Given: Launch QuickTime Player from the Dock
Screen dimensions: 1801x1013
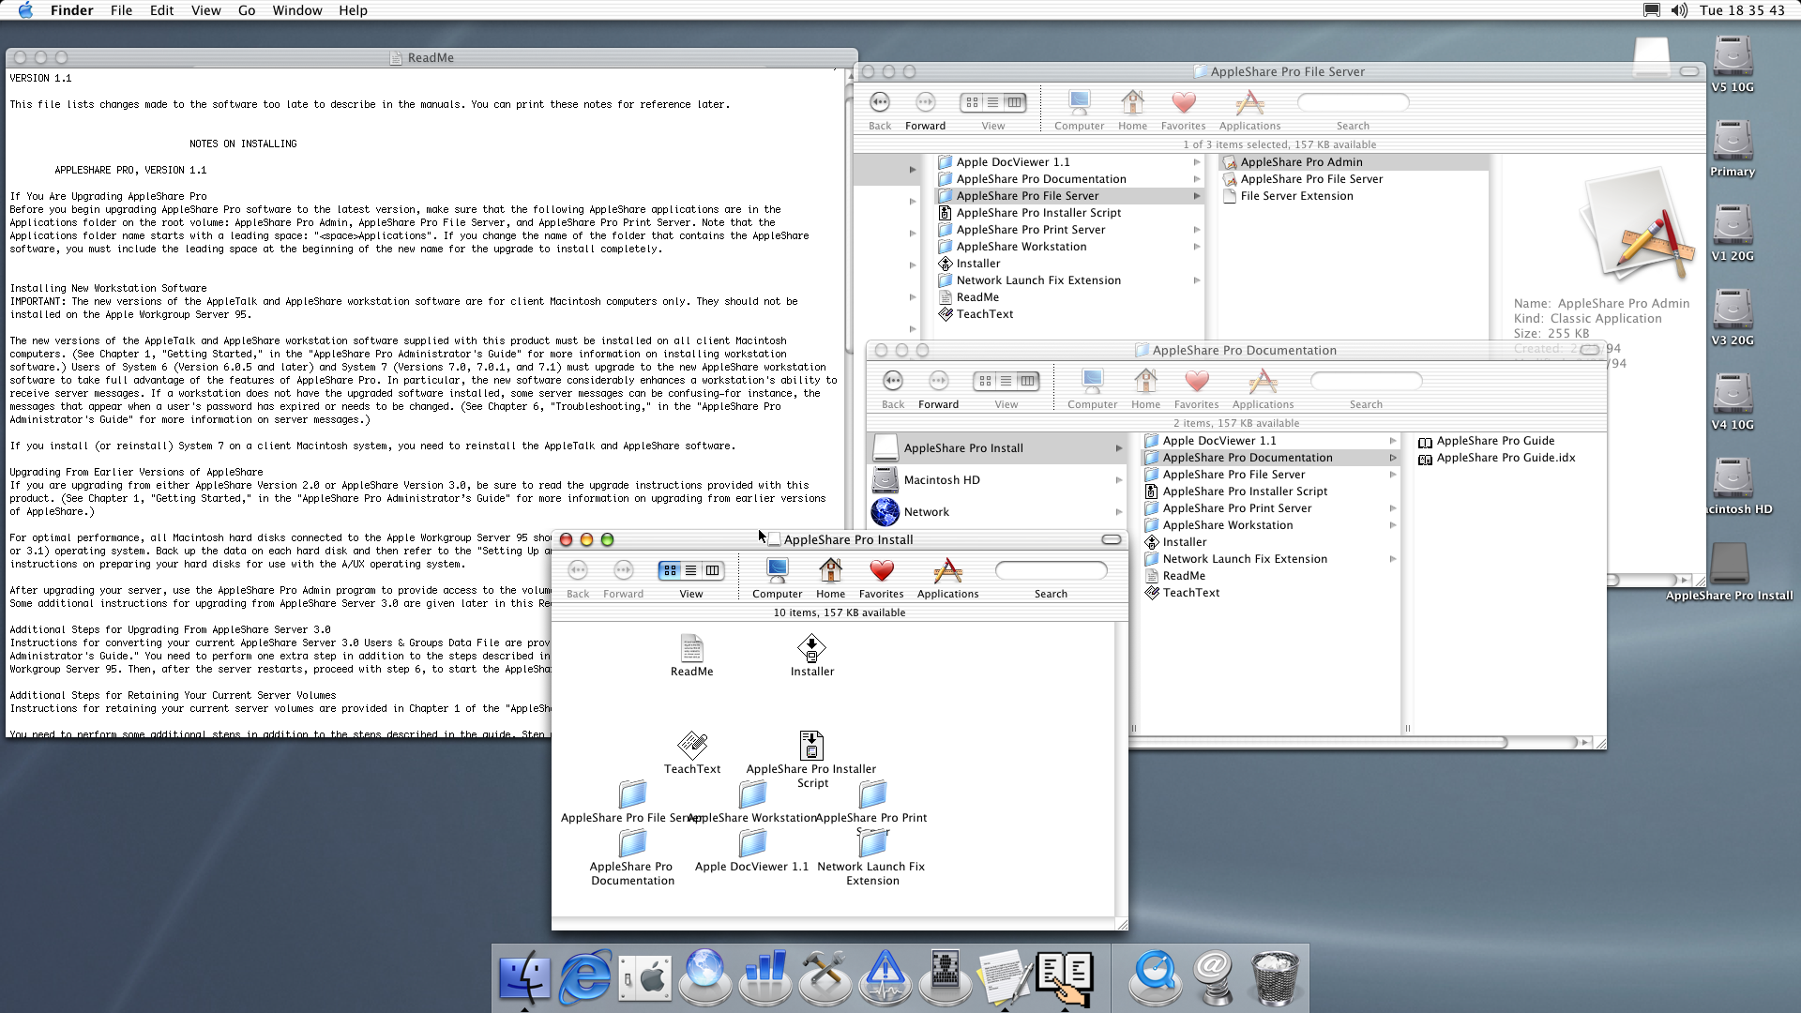Looking at the screenshot, I should [x=1155, y=977].
